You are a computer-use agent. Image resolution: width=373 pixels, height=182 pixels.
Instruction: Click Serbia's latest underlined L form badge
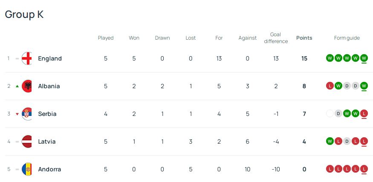pyautogui.click(x=364, y=114)
